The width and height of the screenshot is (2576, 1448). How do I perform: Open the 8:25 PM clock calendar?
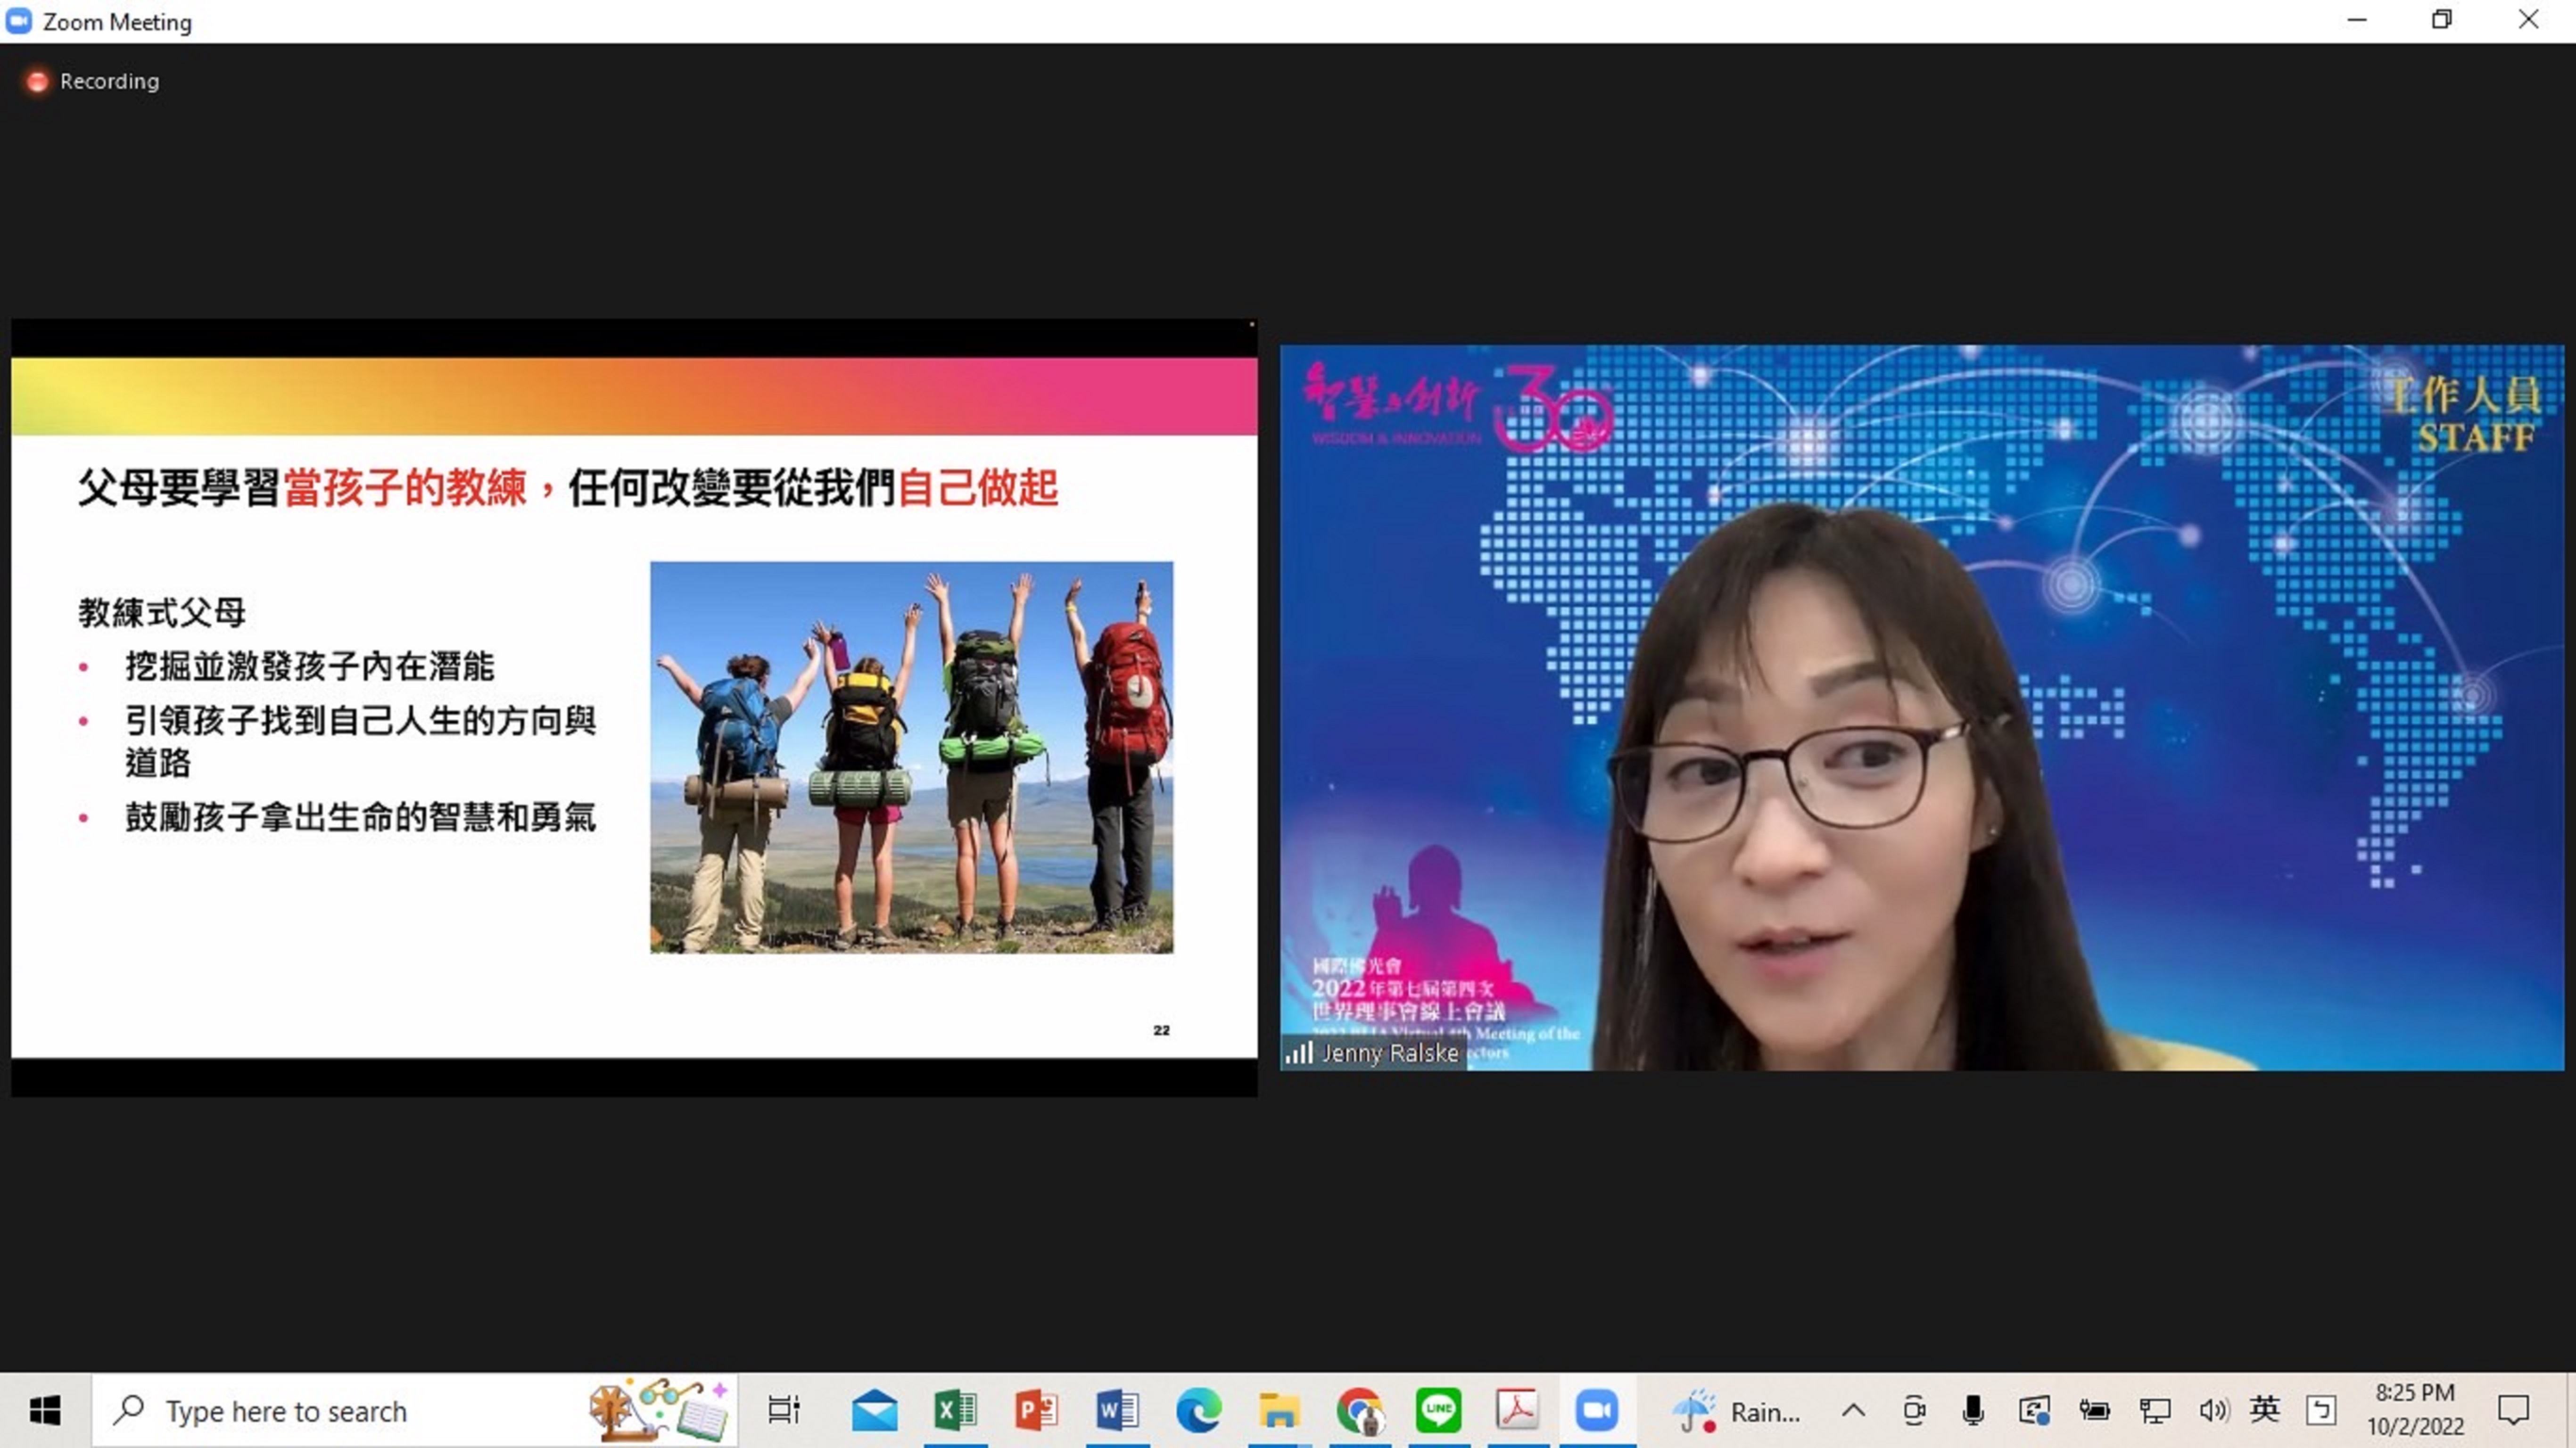(x=2415, y=1410)
